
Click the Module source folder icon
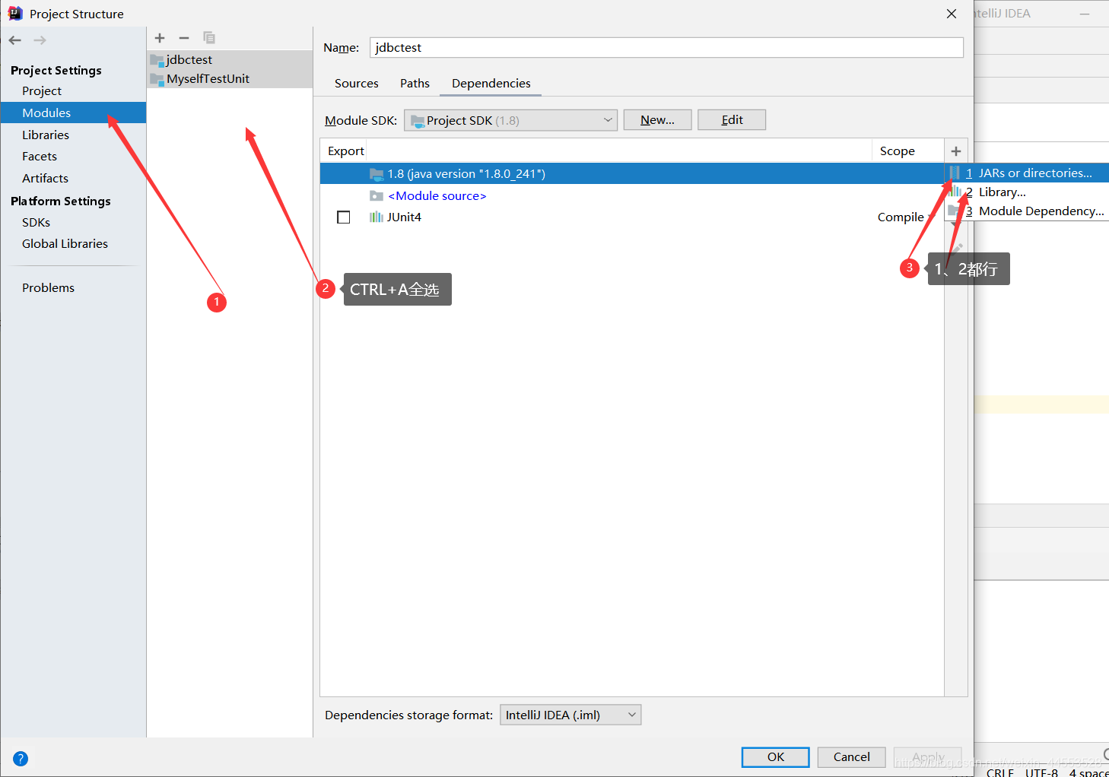[377, 195]
